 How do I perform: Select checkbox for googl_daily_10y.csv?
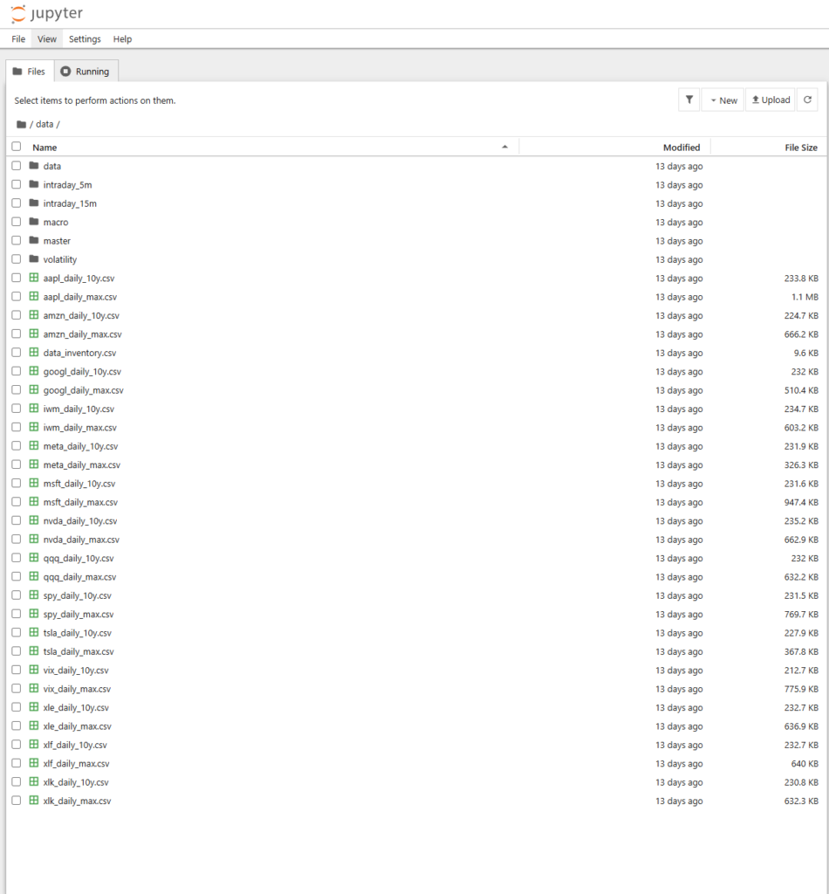[16, 370]
